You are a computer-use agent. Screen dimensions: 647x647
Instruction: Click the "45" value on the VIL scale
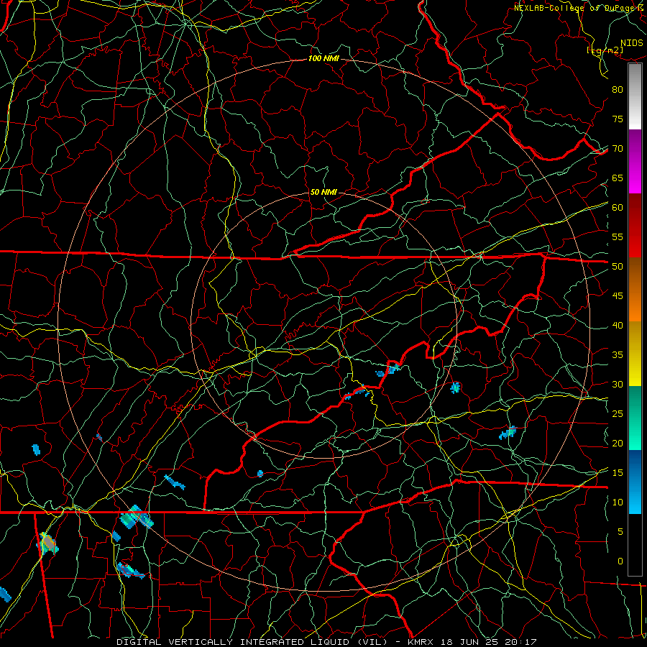point(618,296)
